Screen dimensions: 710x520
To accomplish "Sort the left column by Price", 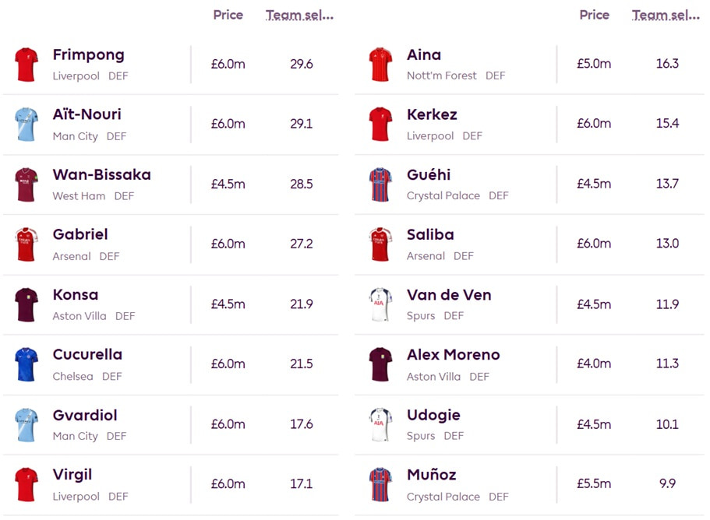I will [x=228, y=14].
